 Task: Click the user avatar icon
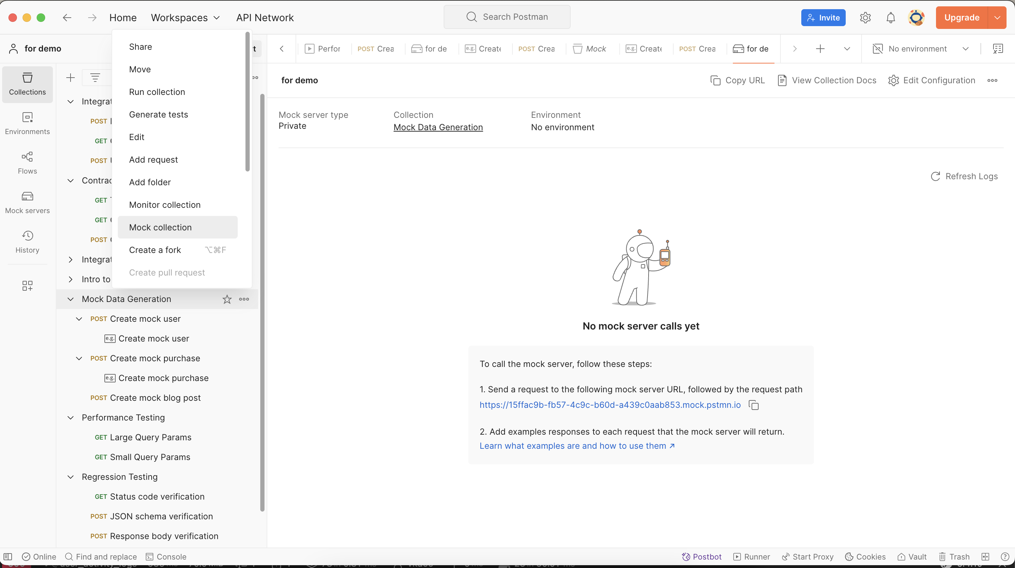[x=916, y=18]
